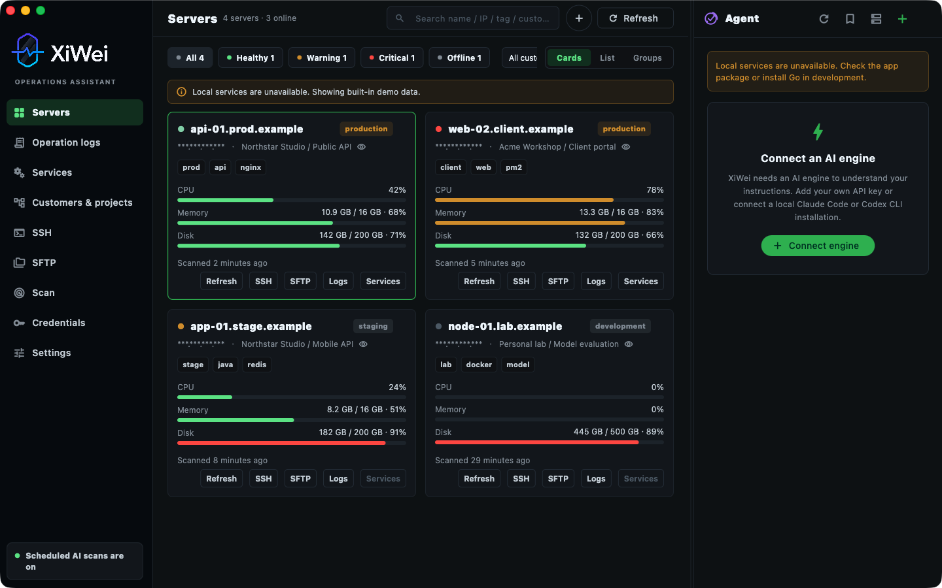Viewport: 942px width, 588px height.
Task: Click Agent panel server stack icon
Action: point(877,19)
